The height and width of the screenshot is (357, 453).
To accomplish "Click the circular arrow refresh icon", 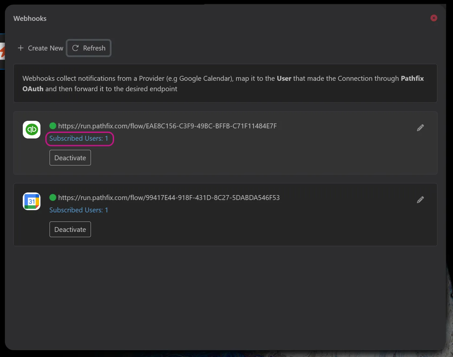I will (x=75, y=48).
